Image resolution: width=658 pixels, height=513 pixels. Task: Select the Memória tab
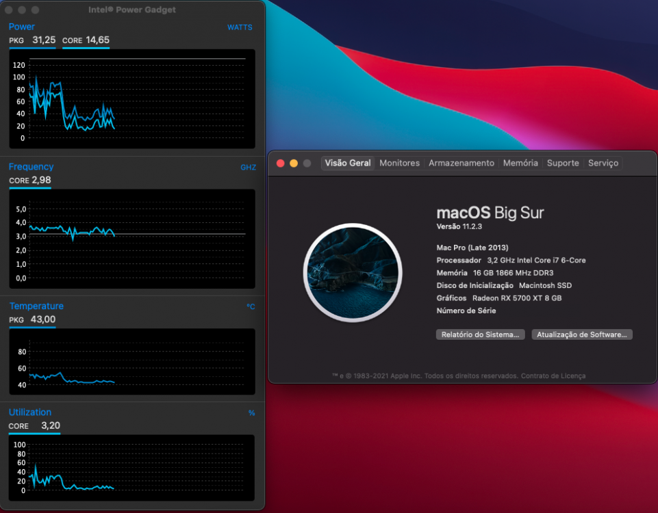click(x=520, y=163)
